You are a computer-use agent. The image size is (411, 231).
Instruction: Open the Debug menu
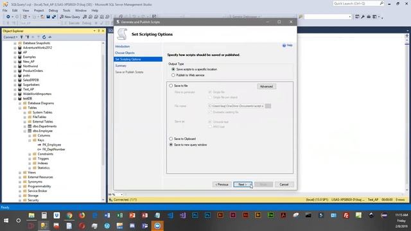click(53, 10)
